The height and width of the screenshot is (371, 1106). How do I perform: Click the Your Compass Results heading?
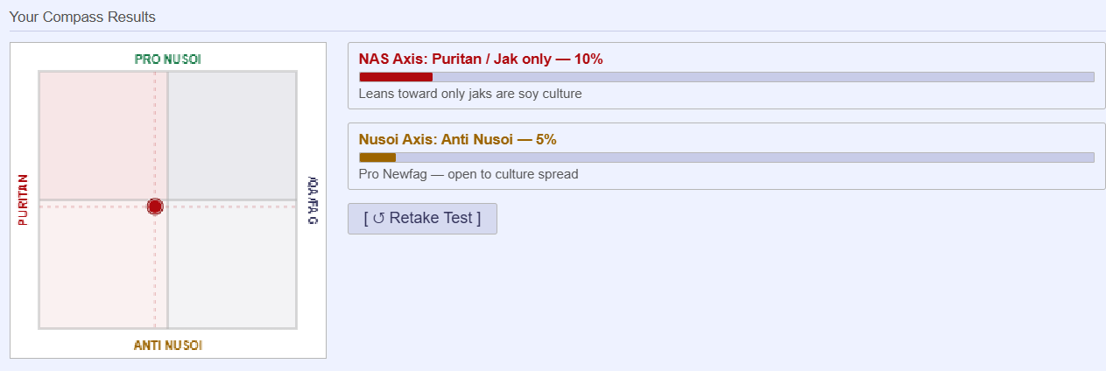[82, 17]
